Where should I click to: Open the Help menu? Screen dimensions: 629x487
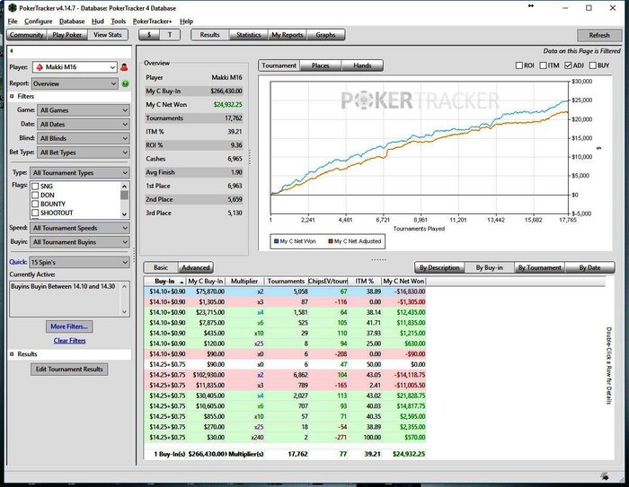186,22
